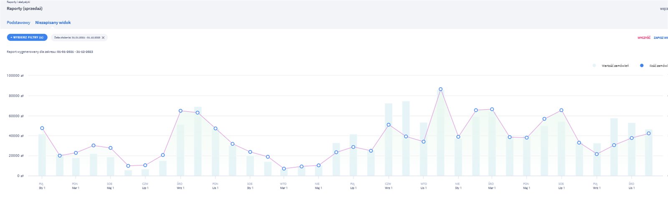668x210 pixels.
Task: Click the ŚRO Wrz 1 axis label
Action: point(180,186)
